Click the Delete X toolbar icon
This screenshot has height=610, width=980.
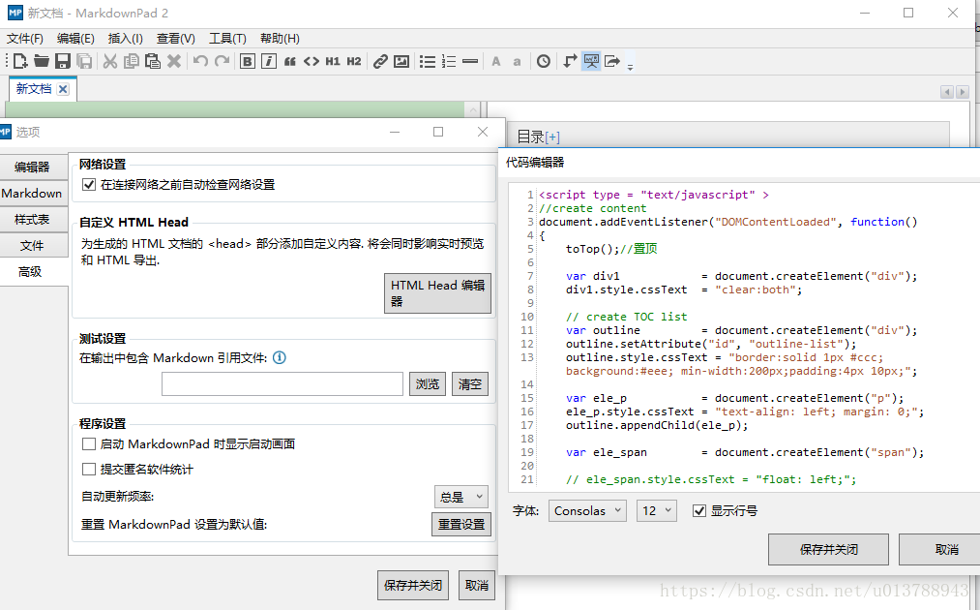(174, 61)
